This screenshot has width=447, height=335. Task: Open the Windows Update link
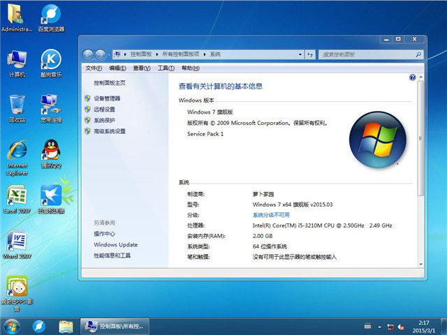click(x=116, y=245)
